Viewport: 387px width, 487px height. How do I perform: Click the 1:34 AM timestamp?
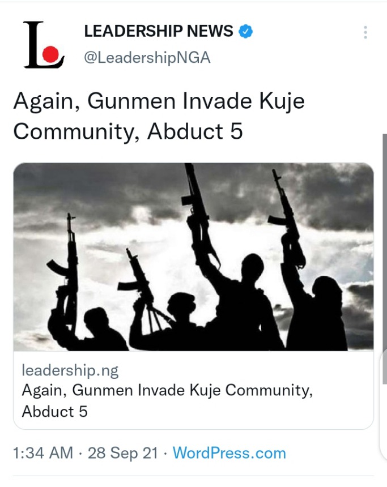point(43,453)
